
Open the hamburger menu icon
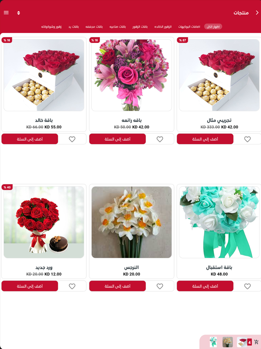click(6, 13)
